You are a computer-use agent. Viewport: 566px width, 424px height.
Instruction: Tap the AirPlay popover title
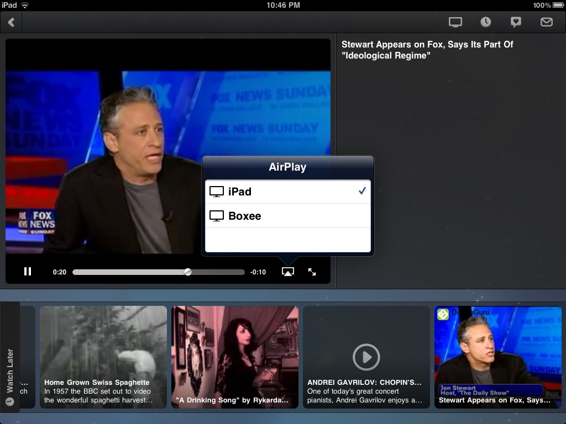click(287, 167)
